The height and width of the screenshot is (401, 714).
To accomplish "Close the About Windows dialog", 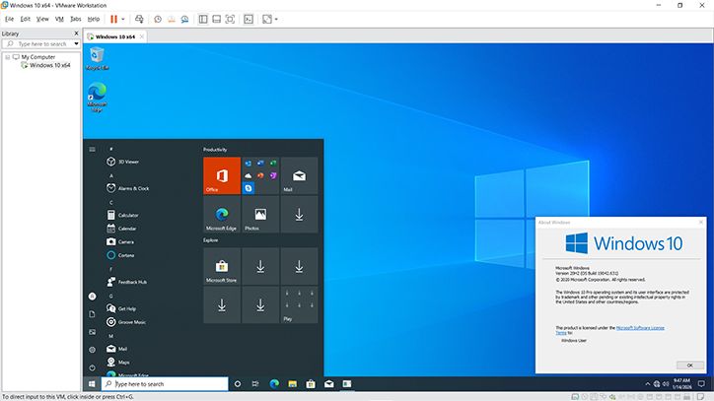I will (x=701, y=222).
